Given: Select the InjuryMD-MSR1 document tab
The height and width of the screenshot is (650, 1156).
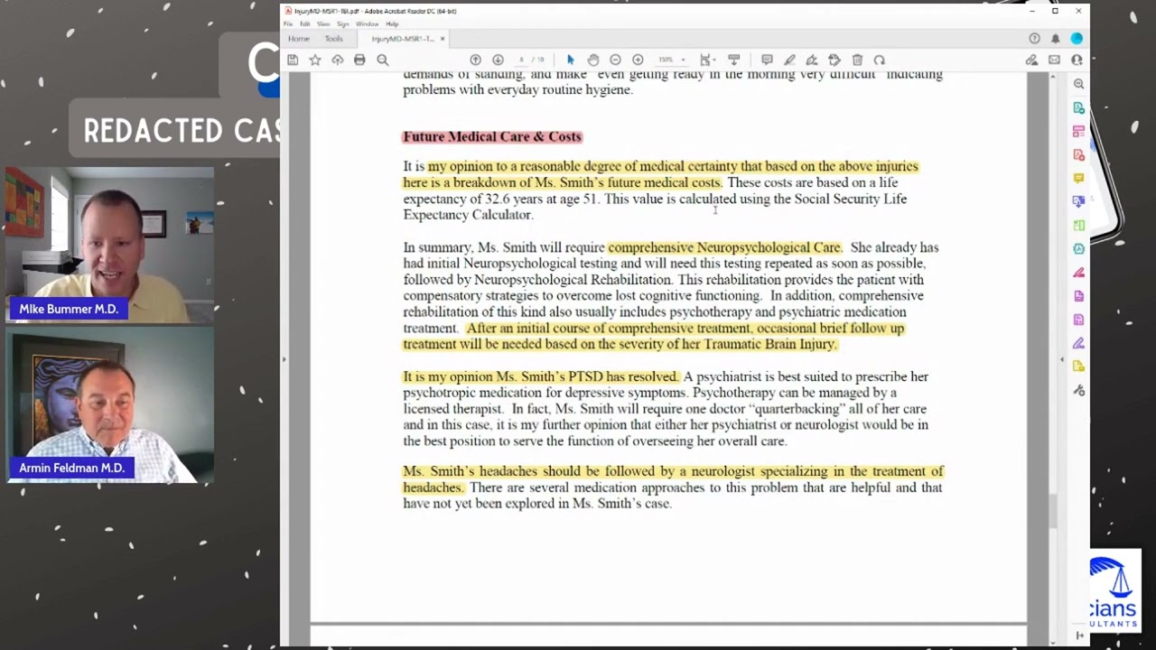Looking at the screenshot, I should click(403, 39).
